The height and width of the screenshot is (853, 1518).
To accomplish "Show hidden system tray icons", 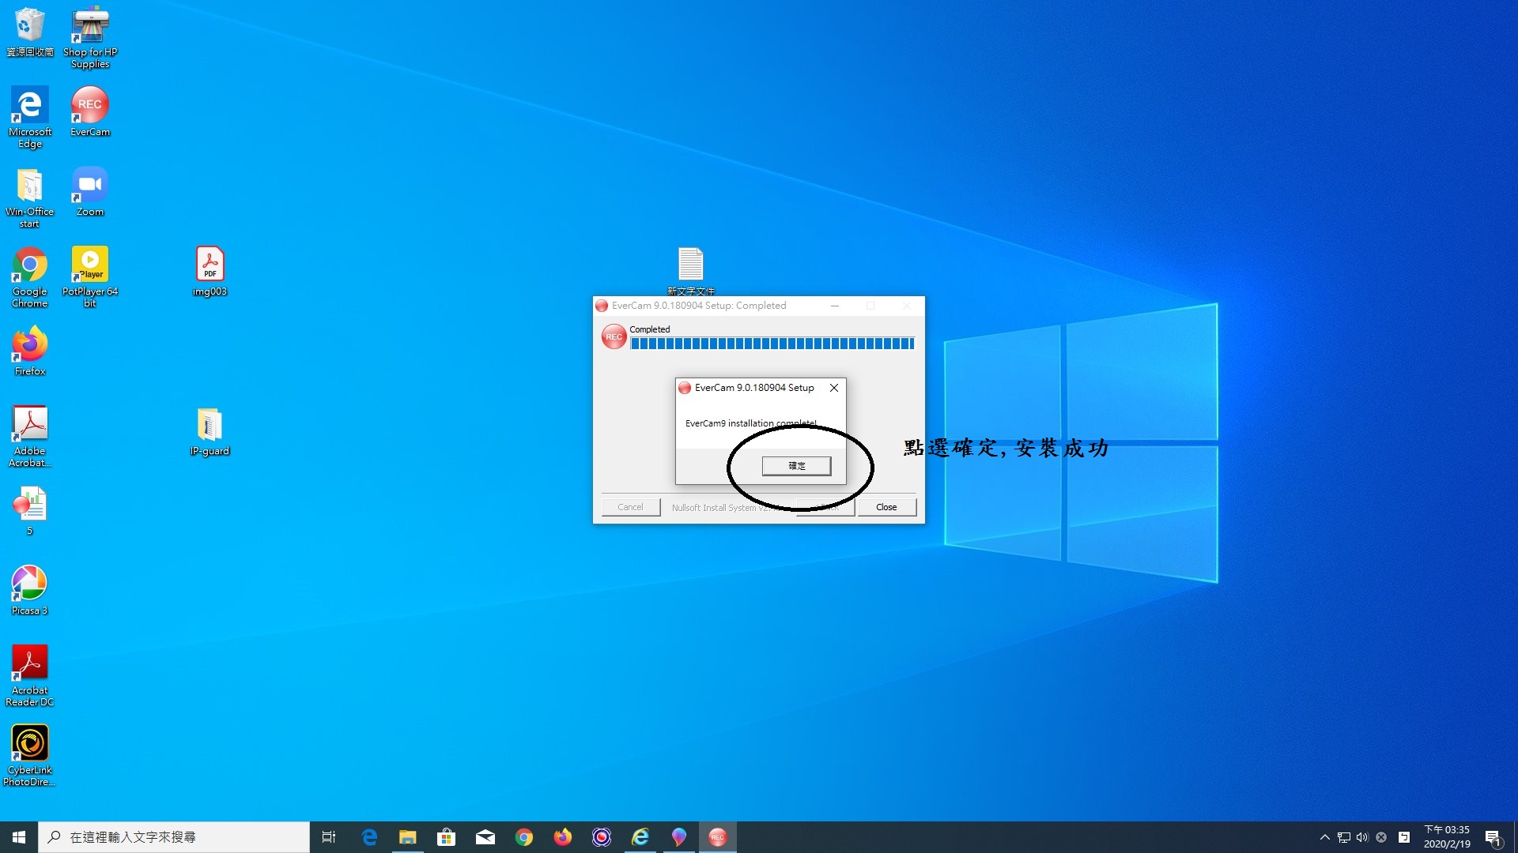I will [1325, 837].
